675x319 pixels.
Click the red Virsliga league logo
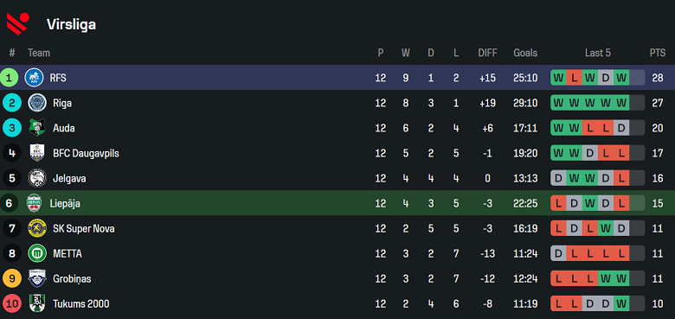(17, 23)
